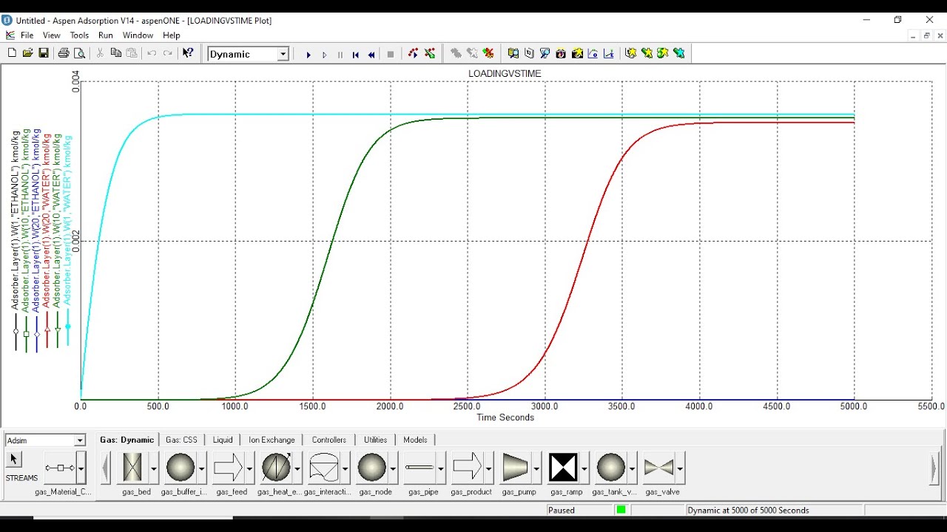Click the green run status indicator

coord(621,510)
